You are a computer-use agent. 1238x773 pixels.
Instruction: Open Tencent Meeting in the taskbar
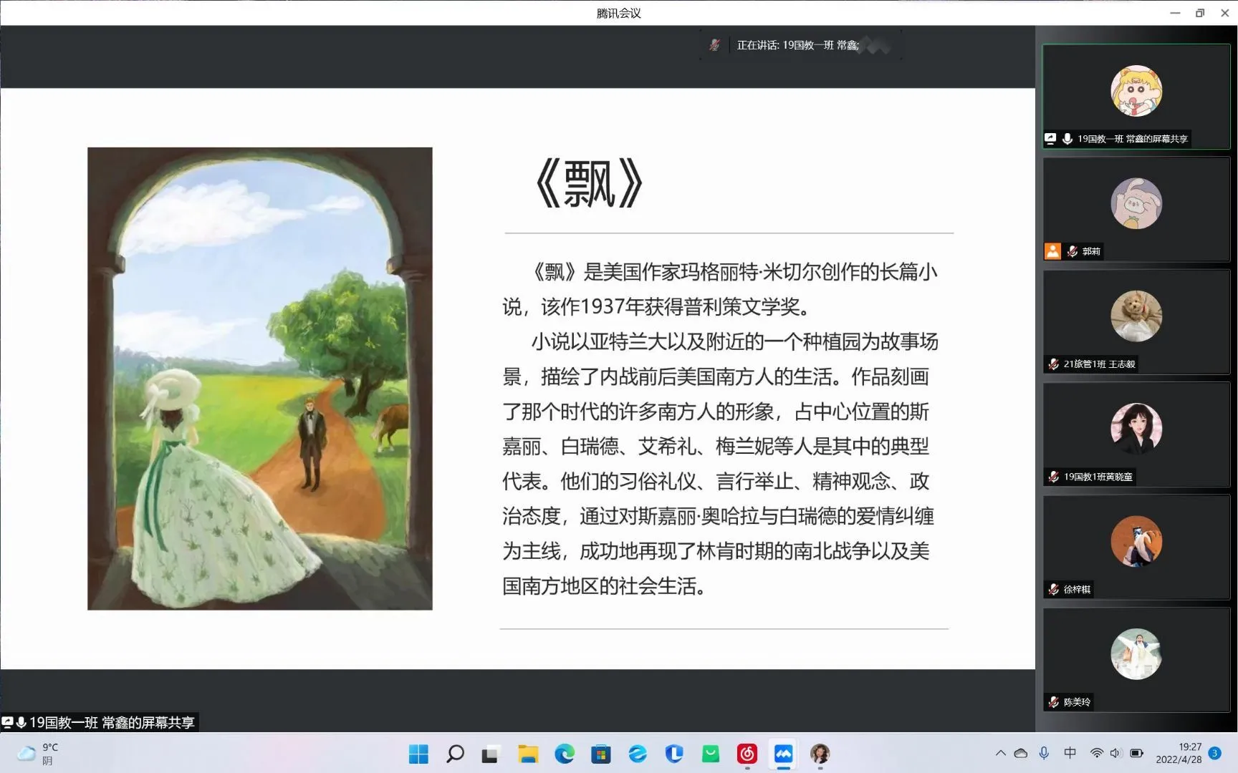point(783,754)
